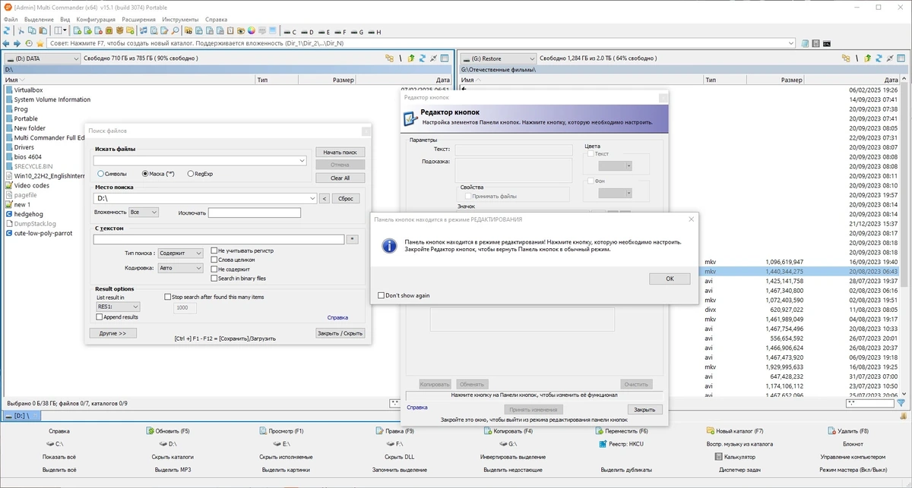Screen dimensions: 912x488
Task: Click the 'Сброс' button
Action: pyautogui.click(x=346, y=198)
